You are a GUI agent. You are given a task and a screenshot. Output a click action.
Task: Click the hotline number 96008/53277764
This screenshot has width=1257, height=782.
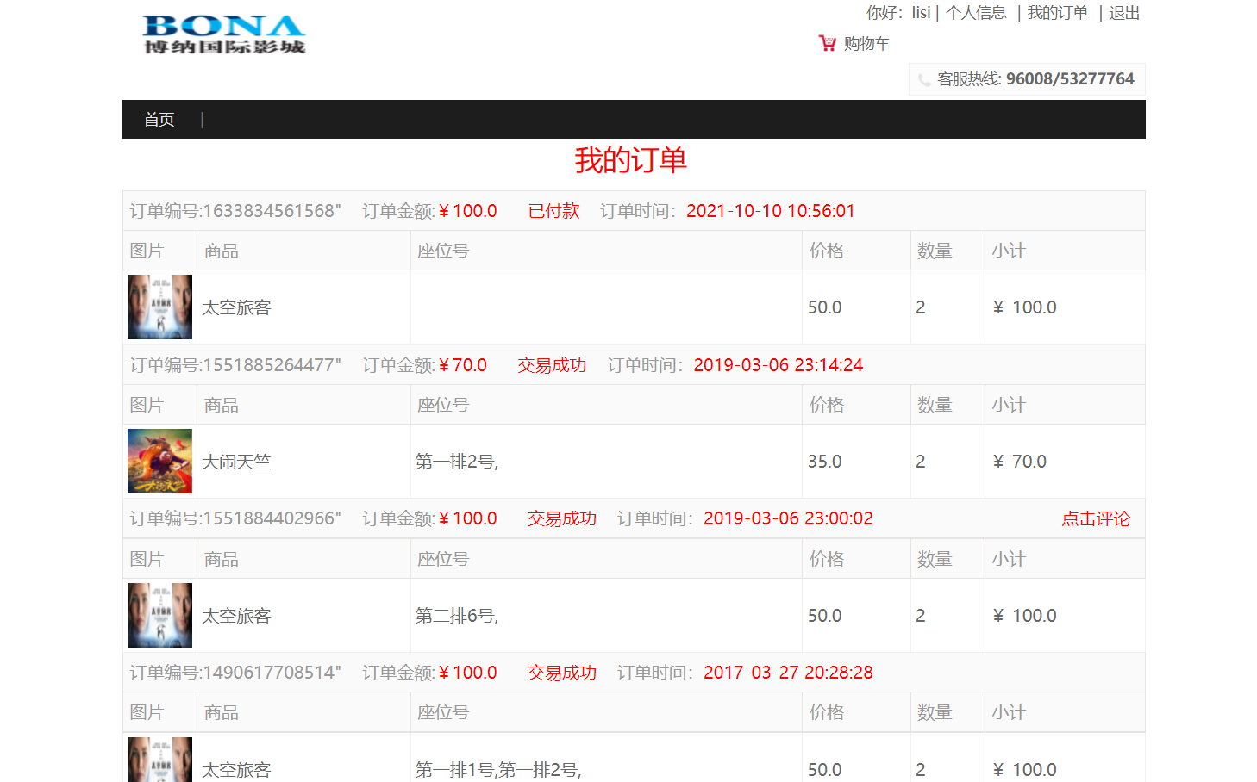(1070, 79)
